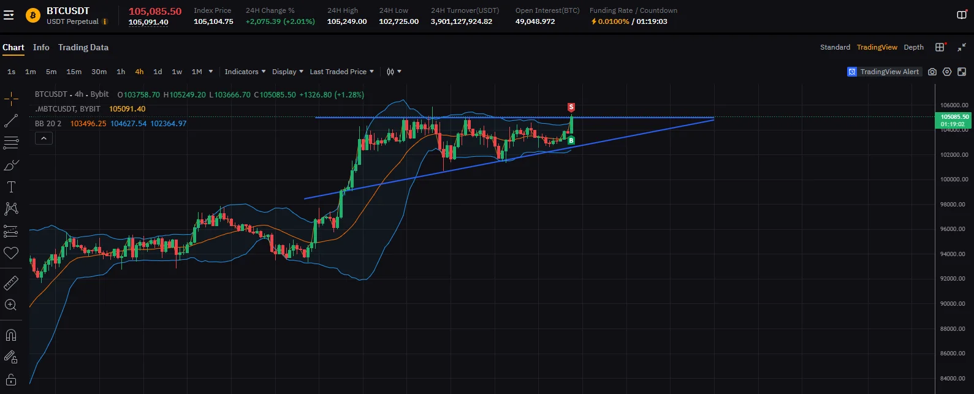Click the zoom in magnifier tool
Viewport: 974px width, 394px height.
click(11, 305)
